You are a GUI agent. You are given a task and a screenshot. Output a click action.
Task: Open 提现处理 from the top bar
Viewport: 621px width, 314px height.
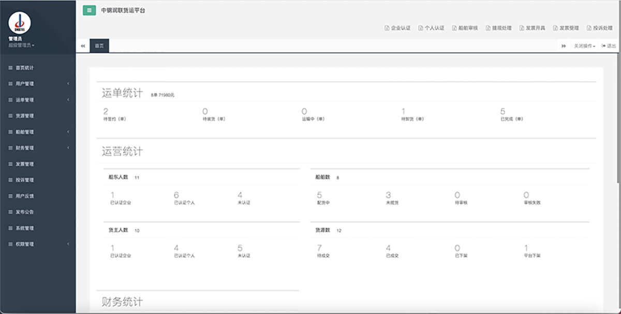pyautogui.click(x=498, y=28)
